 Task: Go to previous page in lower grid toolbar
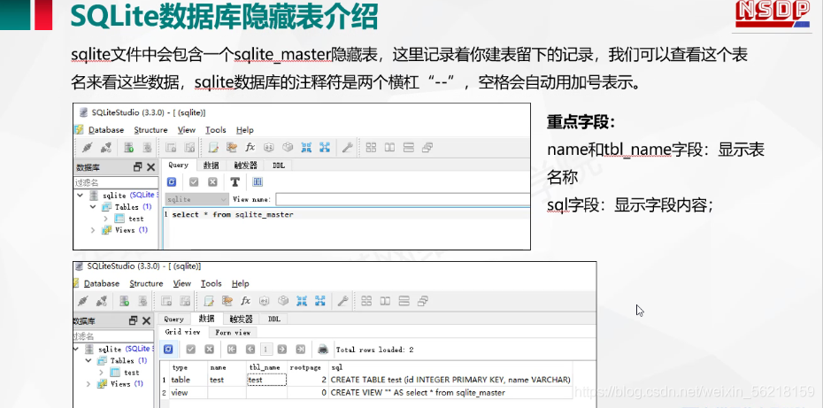(x=250, y=350)
